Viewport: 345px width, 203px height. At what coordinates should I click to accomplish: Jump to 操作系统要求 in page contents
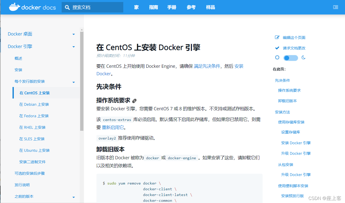coord(289,90)
